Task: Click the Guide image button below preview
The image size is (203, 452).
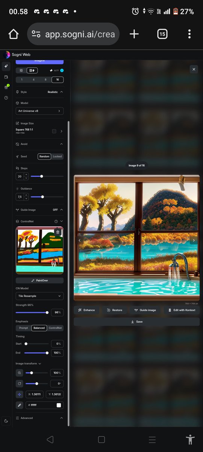Action: pos(145,310)
